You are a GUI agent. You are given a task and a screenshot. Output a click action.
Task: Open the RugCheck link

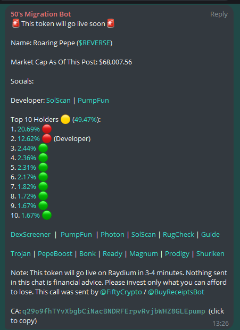click(178, 234)
